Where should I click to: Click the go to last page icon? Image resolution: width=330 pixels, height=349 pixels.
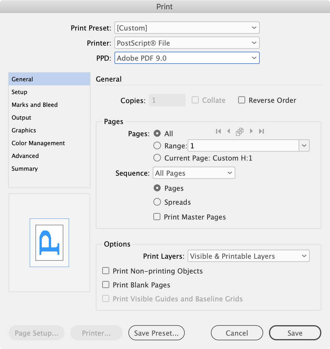click(x=261, y=131)
